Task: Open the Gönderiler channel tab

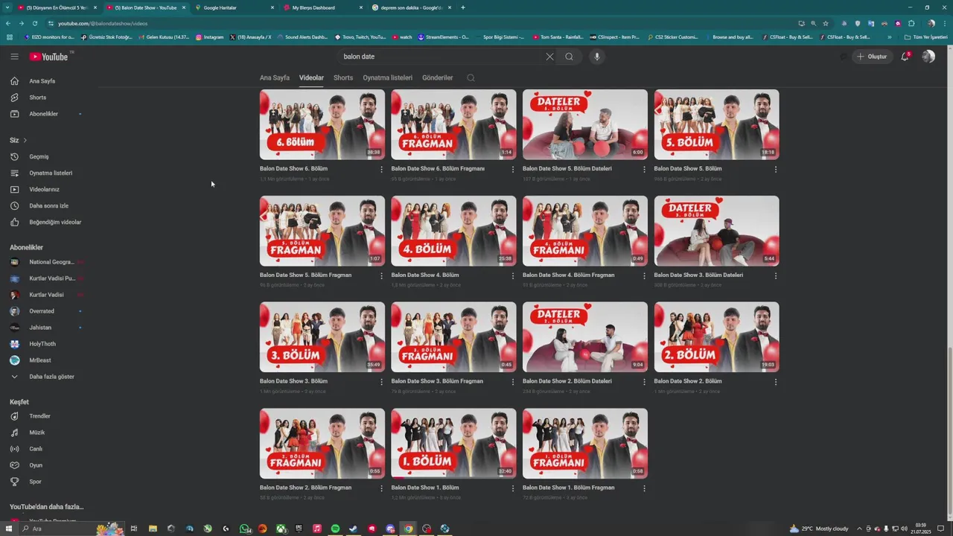Action: click(x=437, y=77)
